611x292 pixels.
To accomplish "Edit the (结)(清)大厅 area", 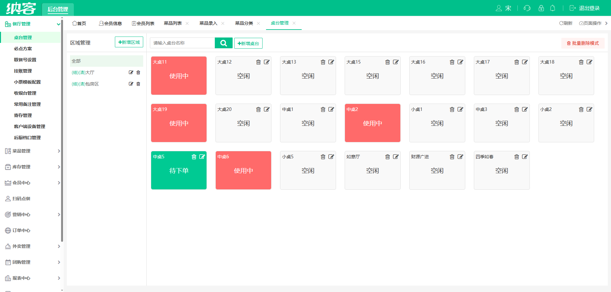I will pos(131,72).
